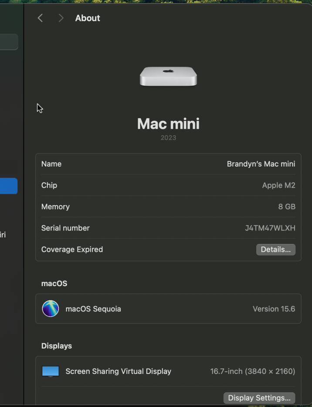Image resolution: width=312 pixels, height=407 pixels.
Task: Click the 16.7-inch (3840 × 2160) resolution text
Action: 253,371
